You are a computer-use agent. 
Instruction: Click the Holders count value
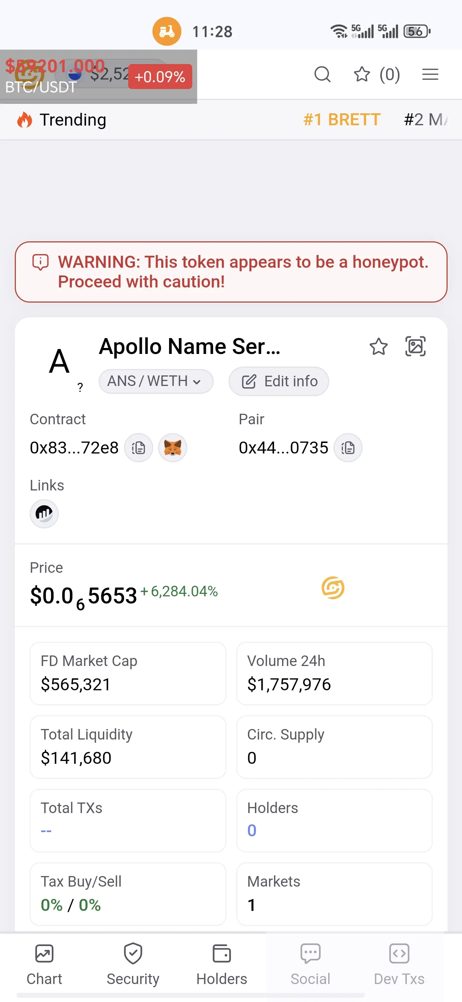[x=252, y=831]
